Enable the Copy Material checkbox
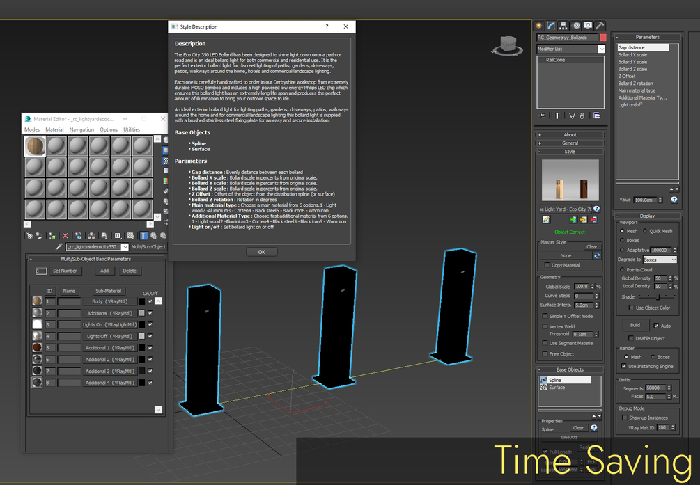Screen dimensions: 700x485 tap(547, 265)
